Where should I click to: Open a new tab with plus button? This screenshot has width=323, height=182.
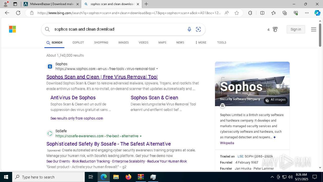tap(146, 4)
